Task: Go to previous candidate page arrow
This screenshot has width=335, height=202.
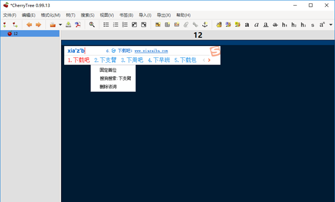Action: tap(204, 60)
